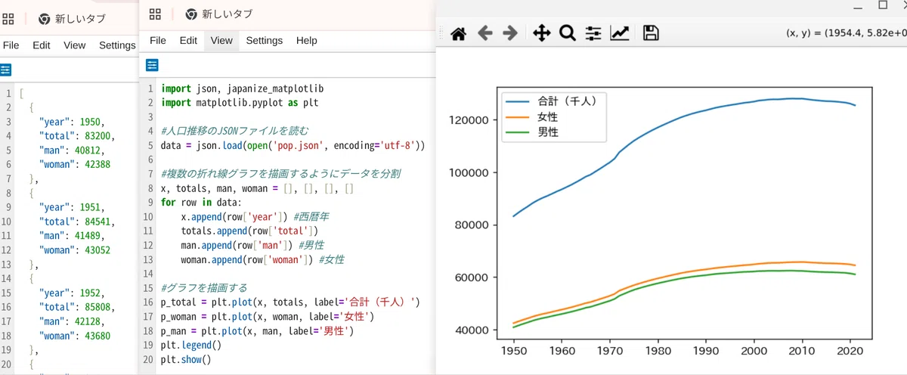Go back to previous view in plot toolbar
This screenshot has width=907, height=375.
pos(484,33)
